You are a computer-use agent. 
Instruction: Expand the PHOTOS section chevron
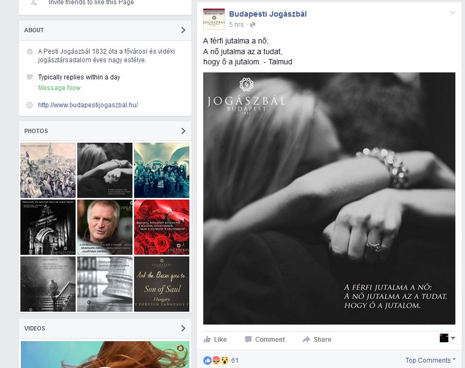[x=184, y=130]
